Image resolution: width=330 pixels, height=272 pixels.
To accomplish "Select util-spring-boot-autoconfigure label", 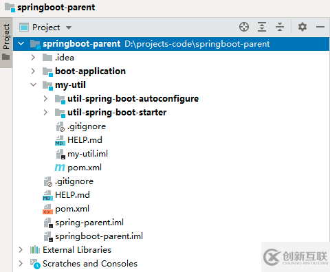I will point(133,99).
